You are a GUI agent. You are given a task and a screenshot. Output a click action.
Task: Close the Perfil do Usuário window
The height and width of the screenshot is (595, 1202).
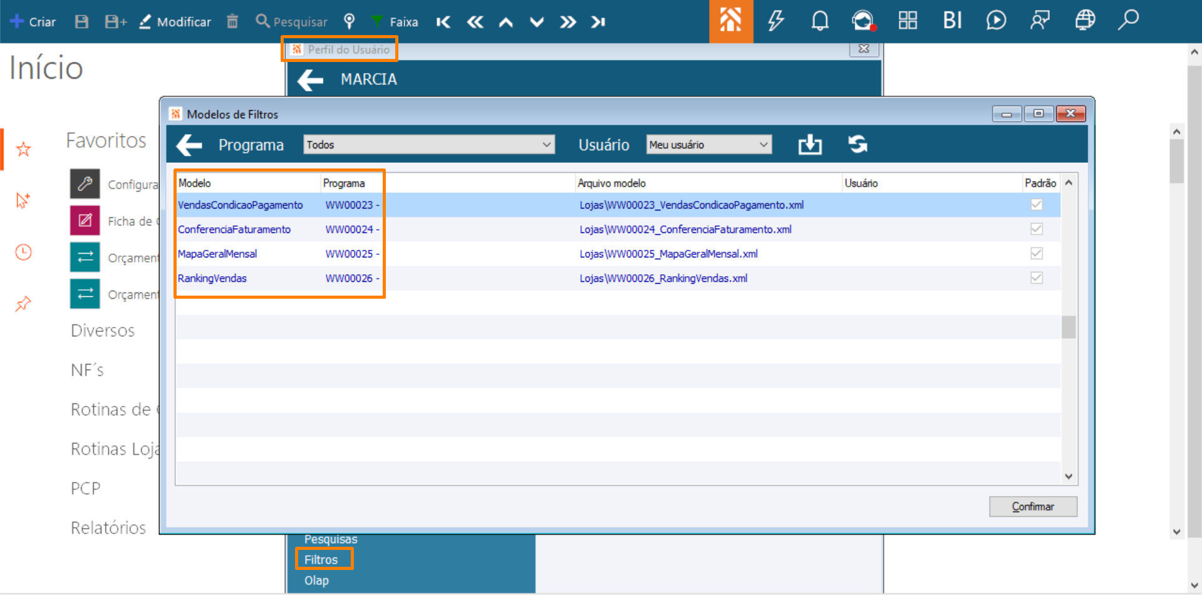click(864, 49)
